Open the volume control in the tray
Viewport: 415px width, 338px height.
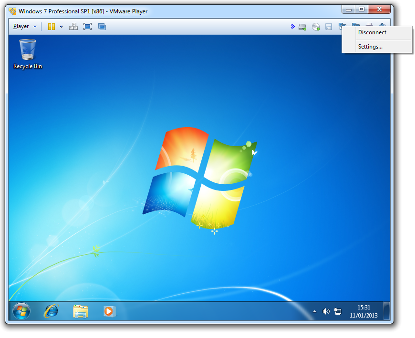pyautogui.click(x=326, y=311)
